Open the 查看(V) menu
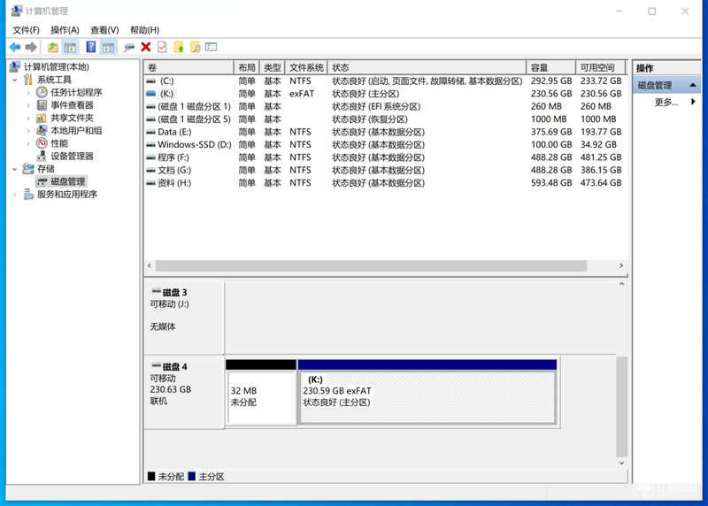 point(104,30)
